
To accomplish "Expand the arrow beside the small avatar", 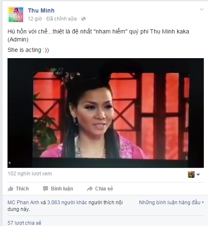I will (x=198, y=175).
